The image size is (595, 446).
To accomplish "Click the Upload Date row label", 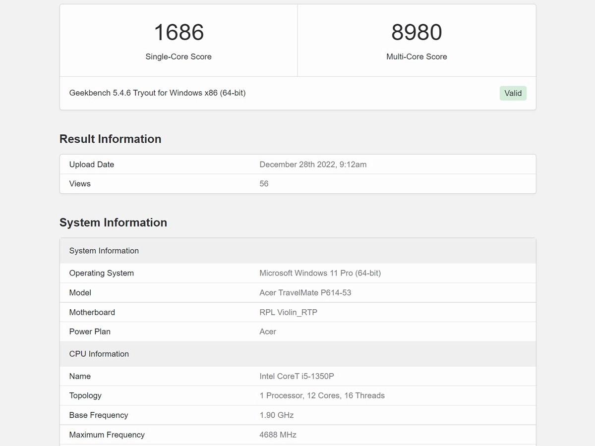I will click(x=92, y=165).
